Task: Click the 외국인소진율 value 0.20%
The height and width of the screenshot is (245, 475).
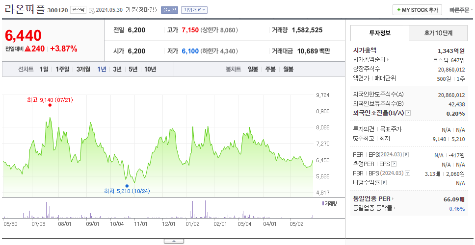Action: coord(455,114)
